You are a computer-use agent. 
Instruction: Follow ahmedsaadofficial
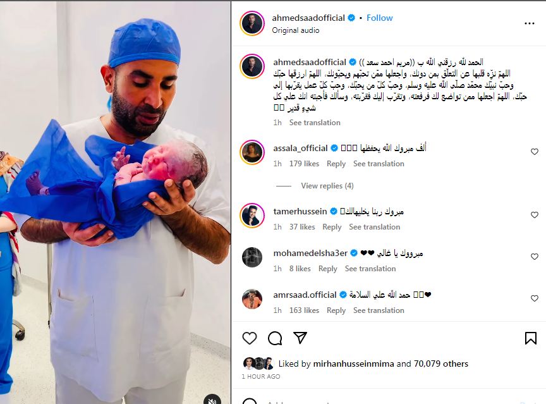(x=380, y=18)
